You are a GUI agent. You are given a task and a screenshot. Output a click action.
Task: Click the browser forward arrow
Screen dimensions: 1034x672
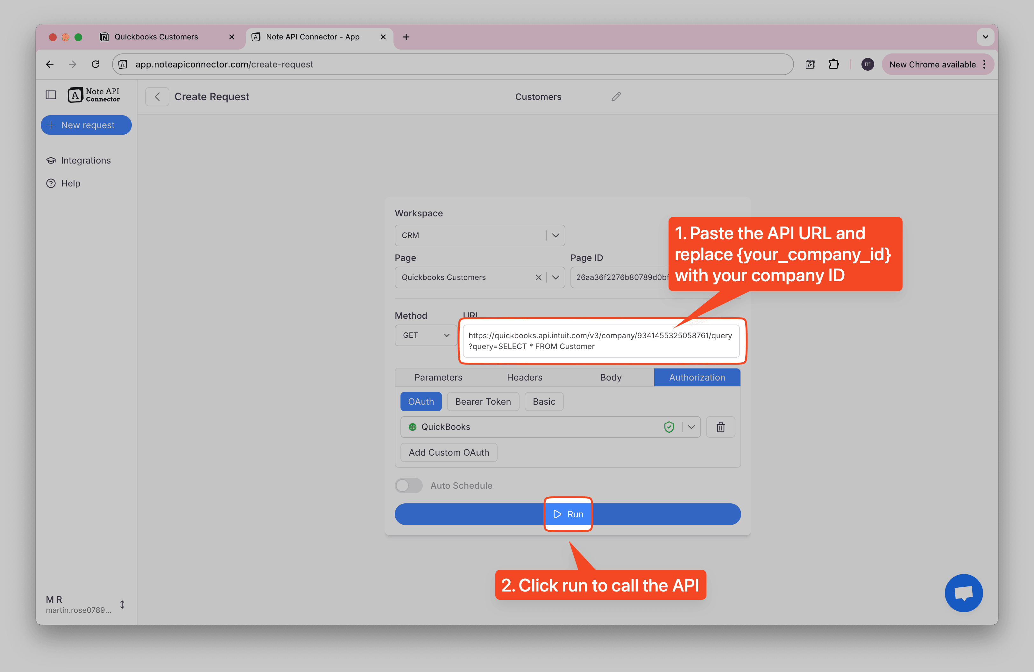point(73,64)
